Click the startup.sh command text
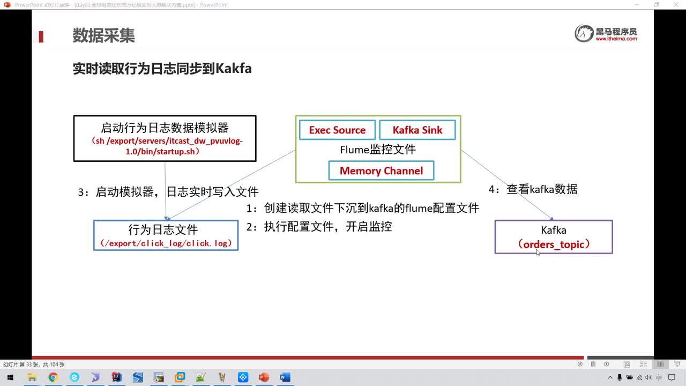686x386 pixels. pyautogui.click(x=167, y=146)
